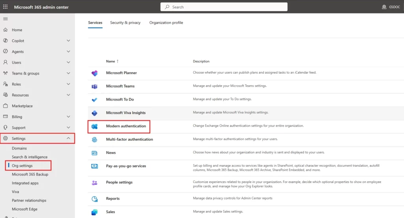
Task: Click the Resources icon in sidebar
Action: [x=6, y=95]
